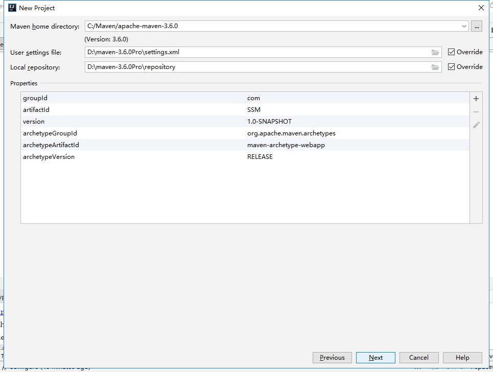The width and height of the screenshot is (493, 372).
Task: Add a new property with plus icon
Action: click(476, 99)
